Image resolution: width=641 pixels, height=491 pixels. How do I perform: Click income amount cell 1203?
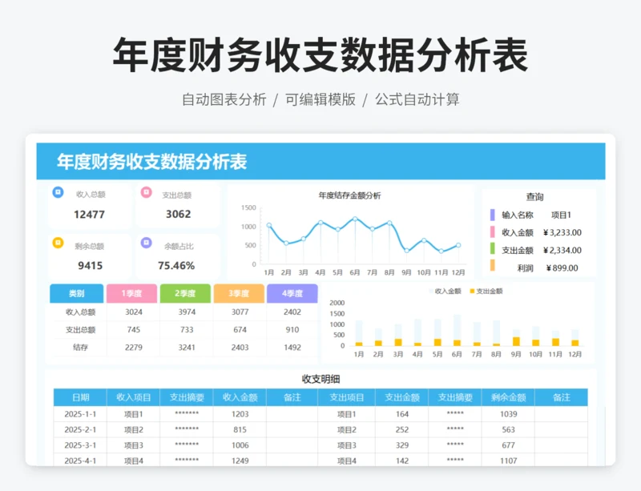point(240,414)
